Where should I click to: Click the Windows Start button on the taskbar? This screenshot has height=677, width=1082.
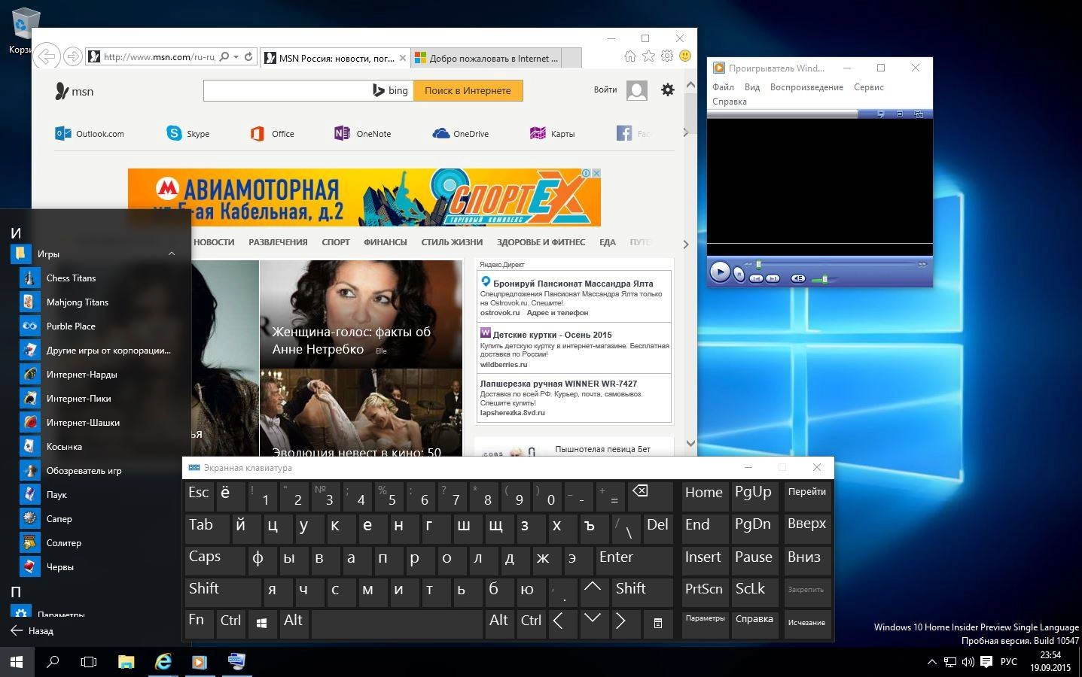point(17,662)
